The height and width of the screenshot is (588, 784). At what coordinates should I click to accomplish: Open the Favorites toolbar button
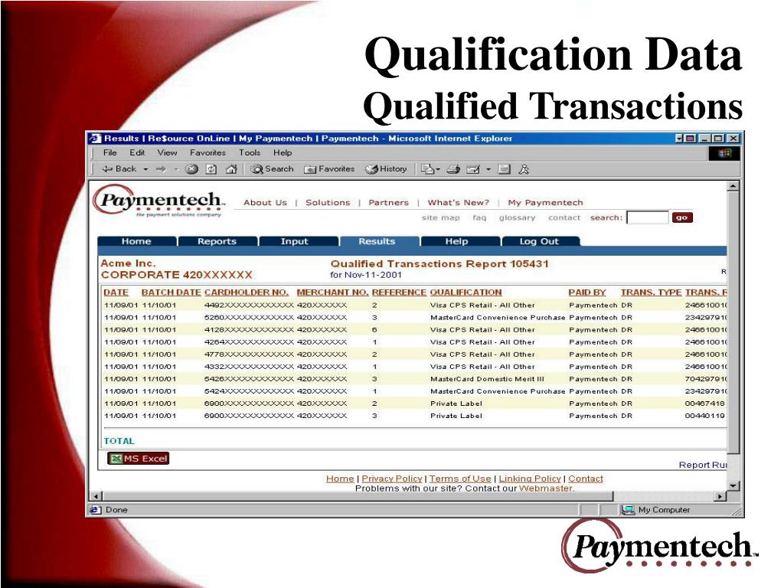[329, 169]
